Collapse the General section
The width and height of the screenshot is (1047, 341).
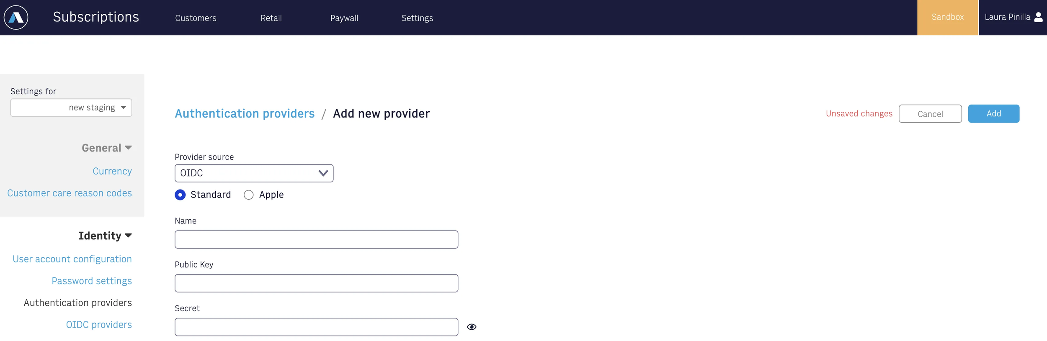[107, 148]
